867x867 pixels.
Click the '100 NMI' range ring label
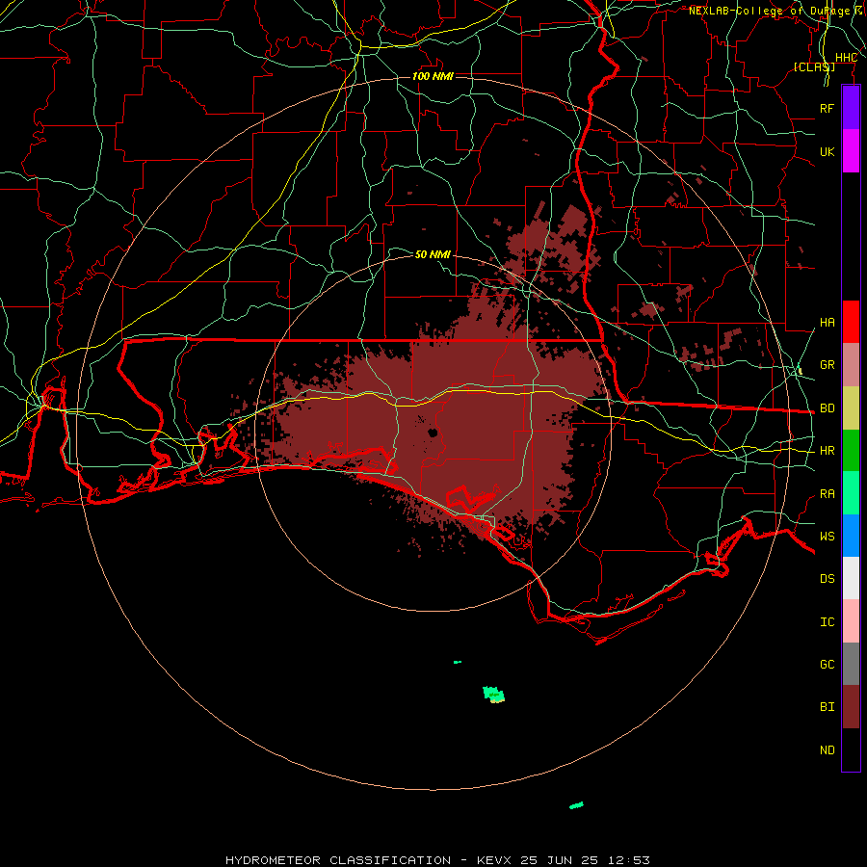click(433, 76)
